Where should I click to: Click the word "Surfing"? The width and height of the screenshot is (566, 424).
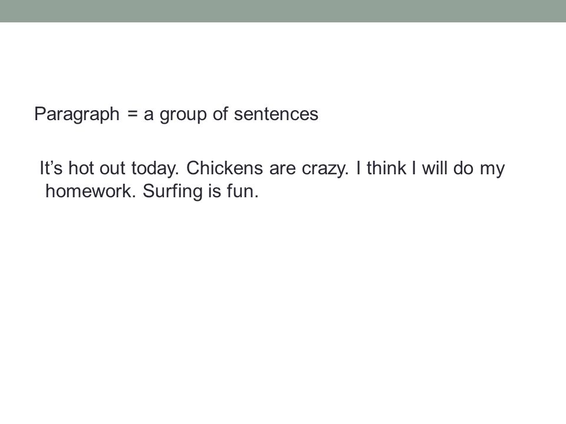(173, 192)
